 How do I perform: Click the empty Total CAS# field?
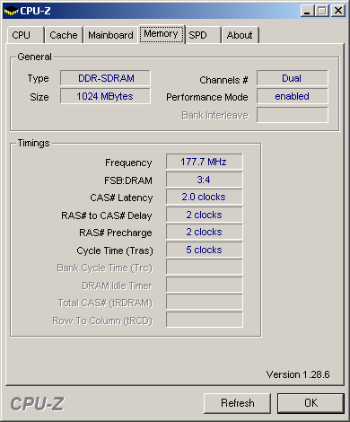coord(205,302)
